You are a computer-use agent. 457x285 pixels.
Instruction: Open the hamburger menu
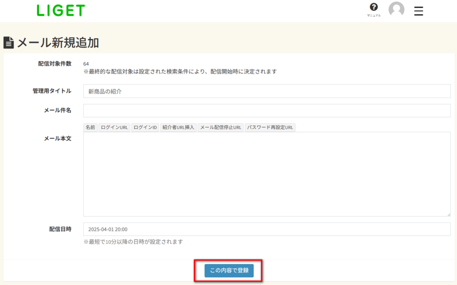click(x=419, y=11)
